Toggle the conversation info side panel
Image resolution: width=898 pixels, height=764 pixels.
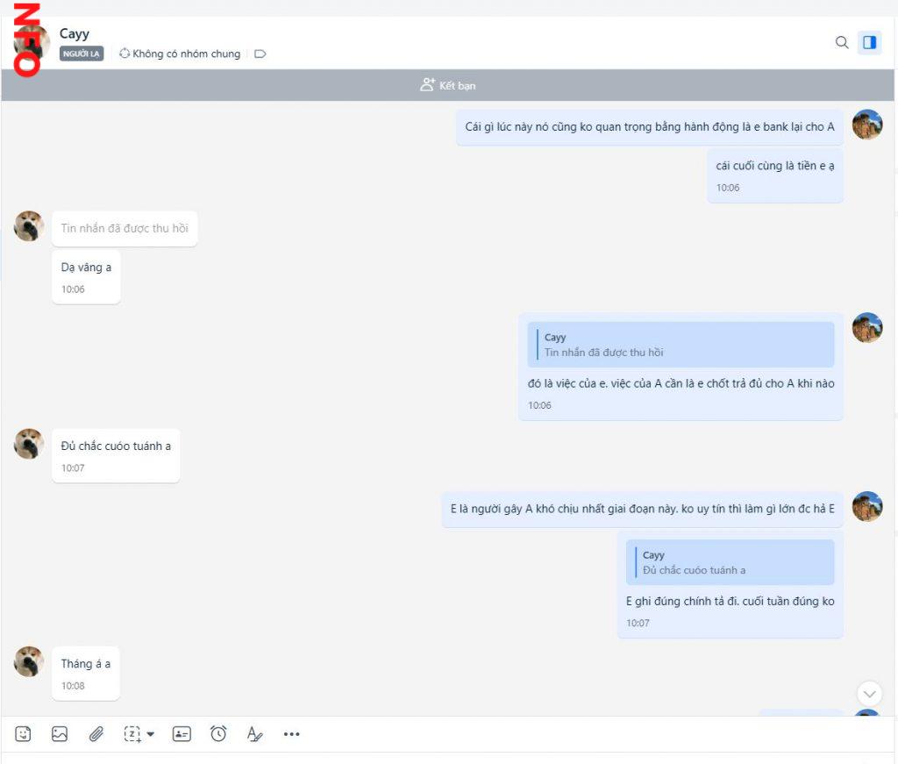869,42
